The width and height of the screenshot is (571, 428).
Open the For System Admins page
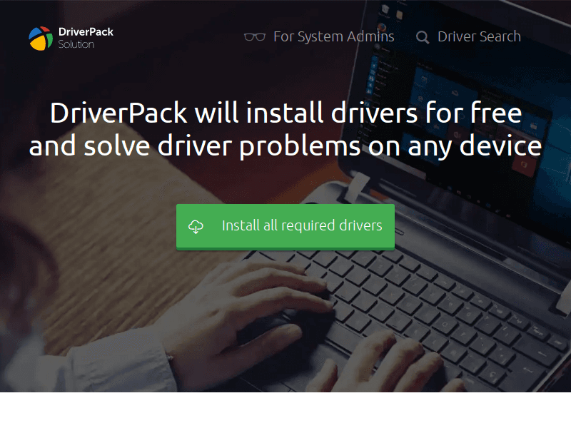333,36
